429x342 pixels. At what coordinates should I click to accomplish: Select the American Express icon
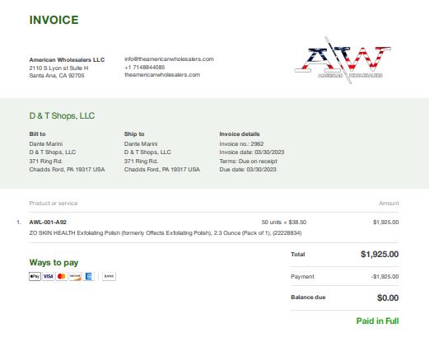click(88, 276)
